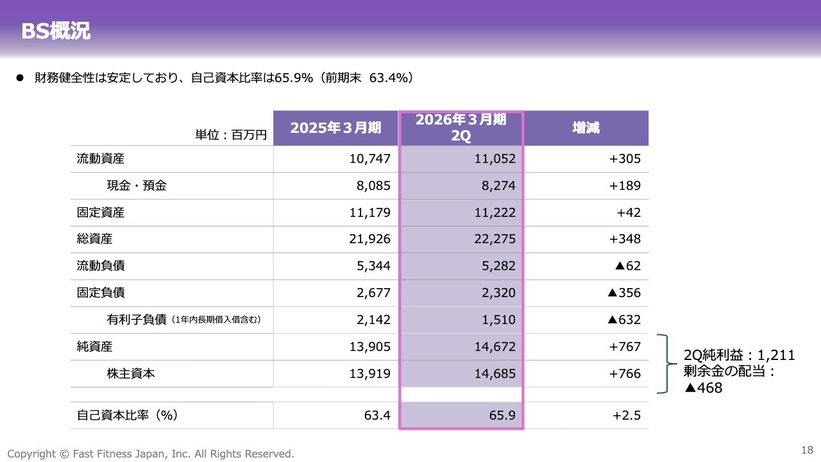Click the BS概況 slide title
Screen dimensions: 821x462
56,31
